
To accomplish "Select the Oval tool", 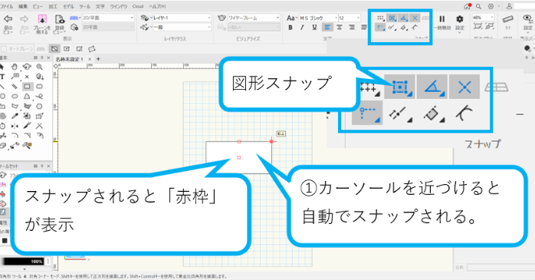I will (15, 97).
